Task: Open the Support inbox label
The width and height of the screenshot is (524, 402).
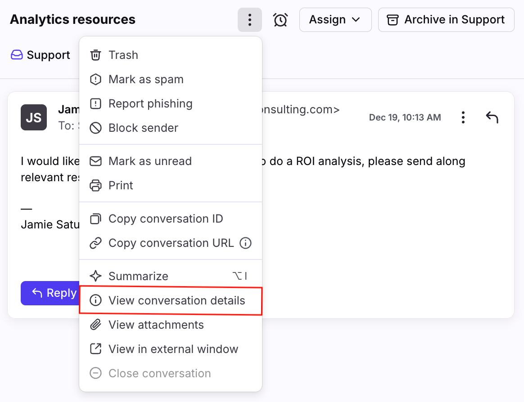Action: (41, 55)
